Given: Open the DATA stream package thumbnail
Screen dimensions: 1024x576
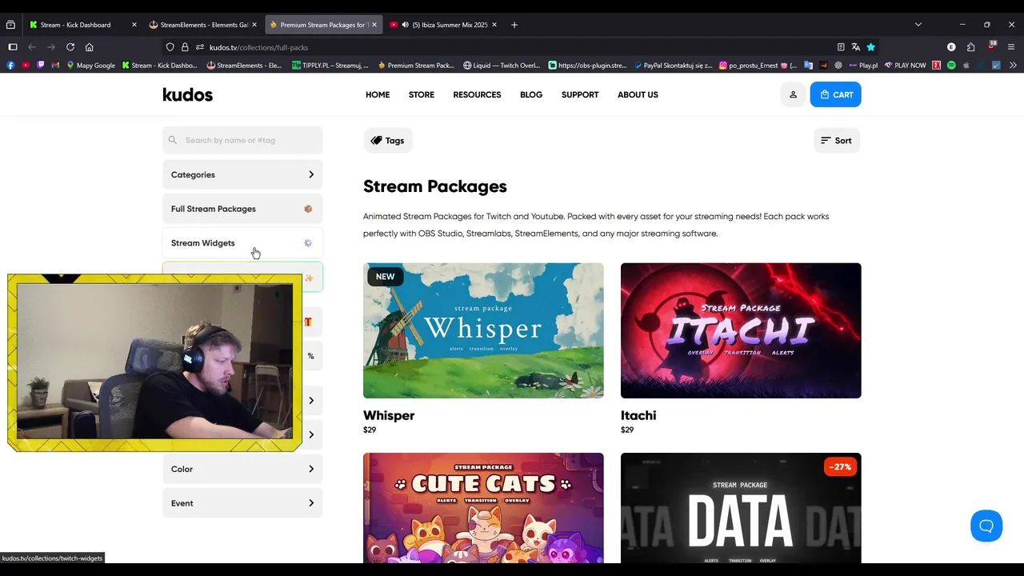Looking at the screenshot, I should tap(741, 508).
